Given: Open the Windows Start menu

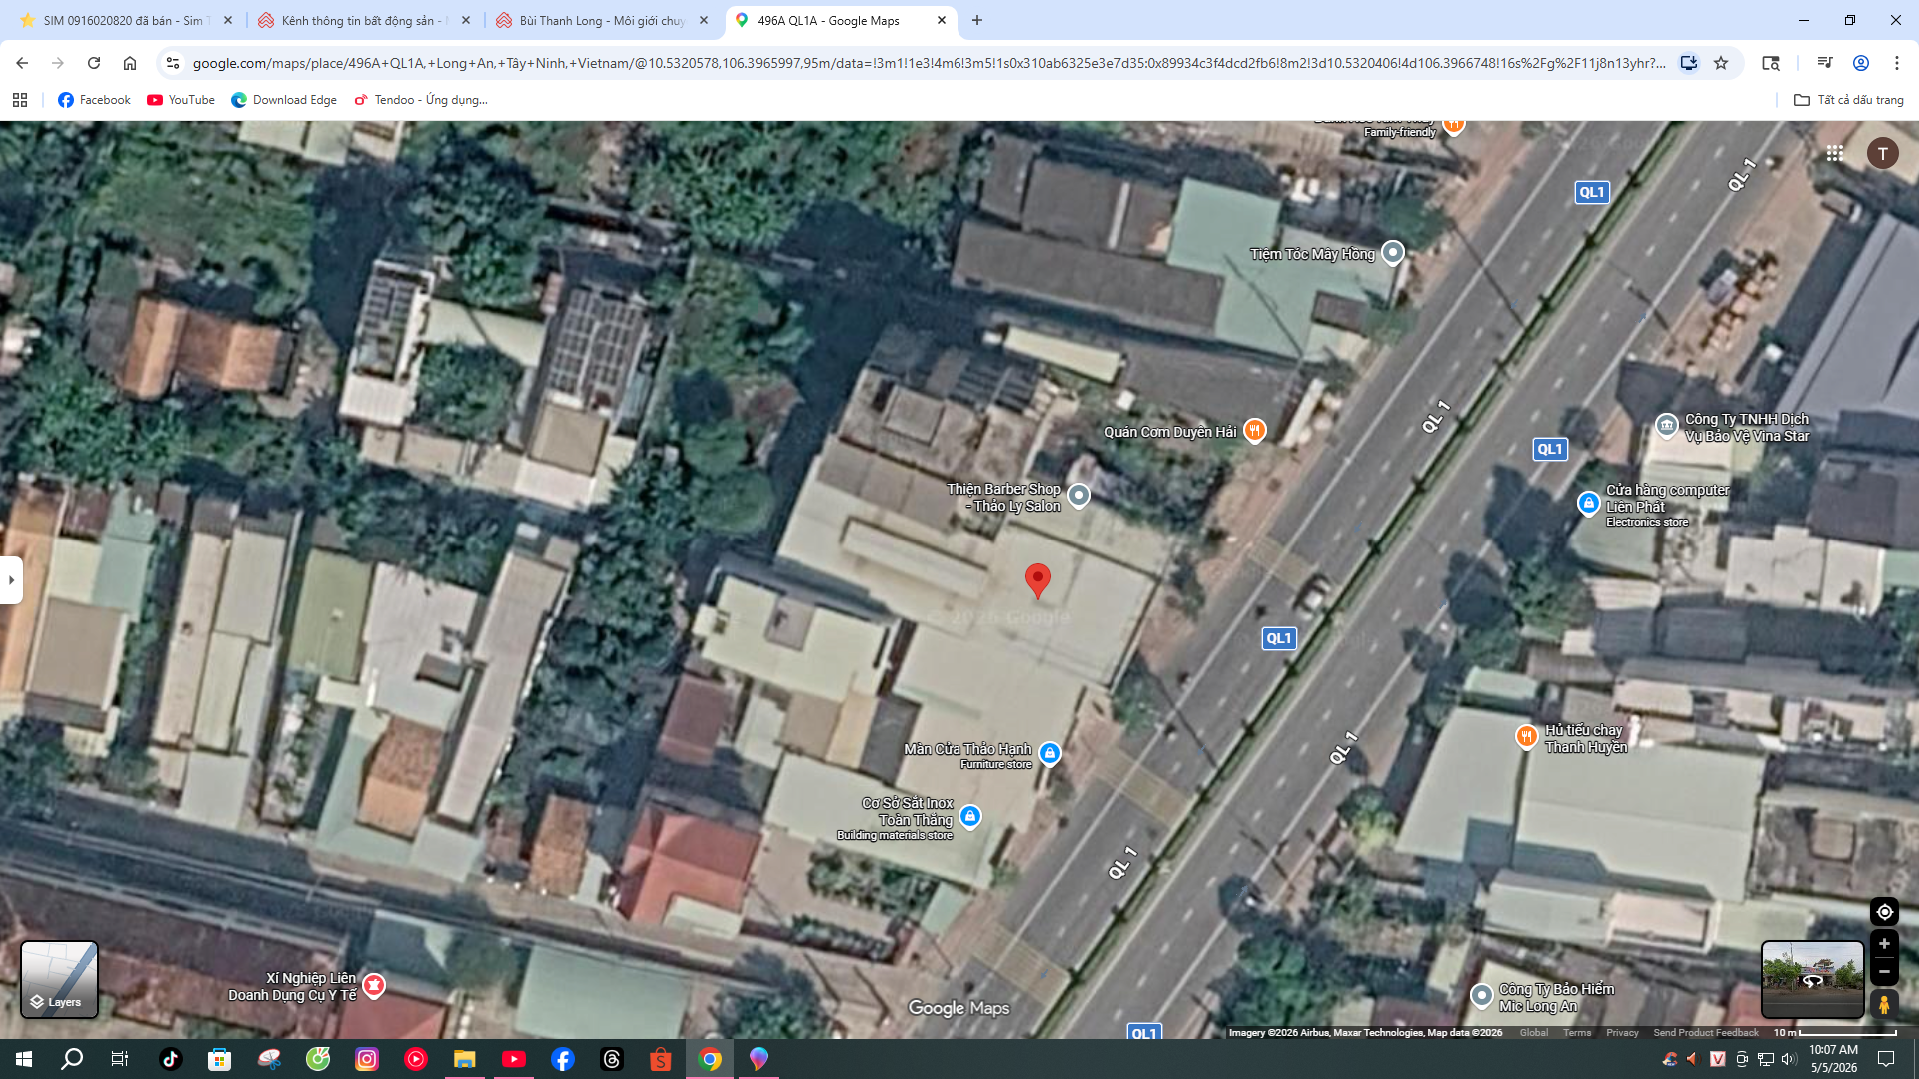Looking at the screenshot, I should point(24,1059).
